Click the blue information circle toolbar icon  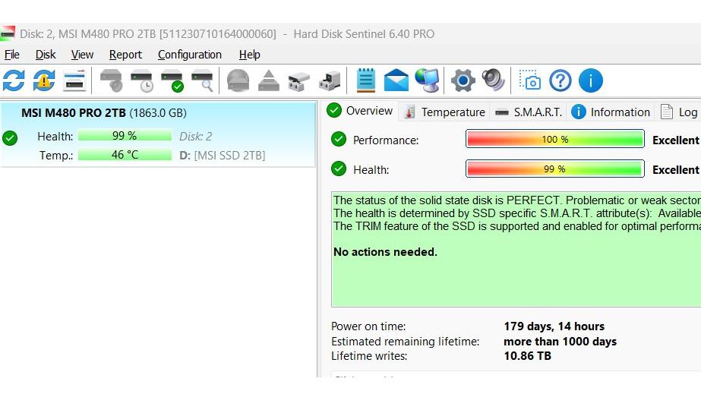[591, 81]
